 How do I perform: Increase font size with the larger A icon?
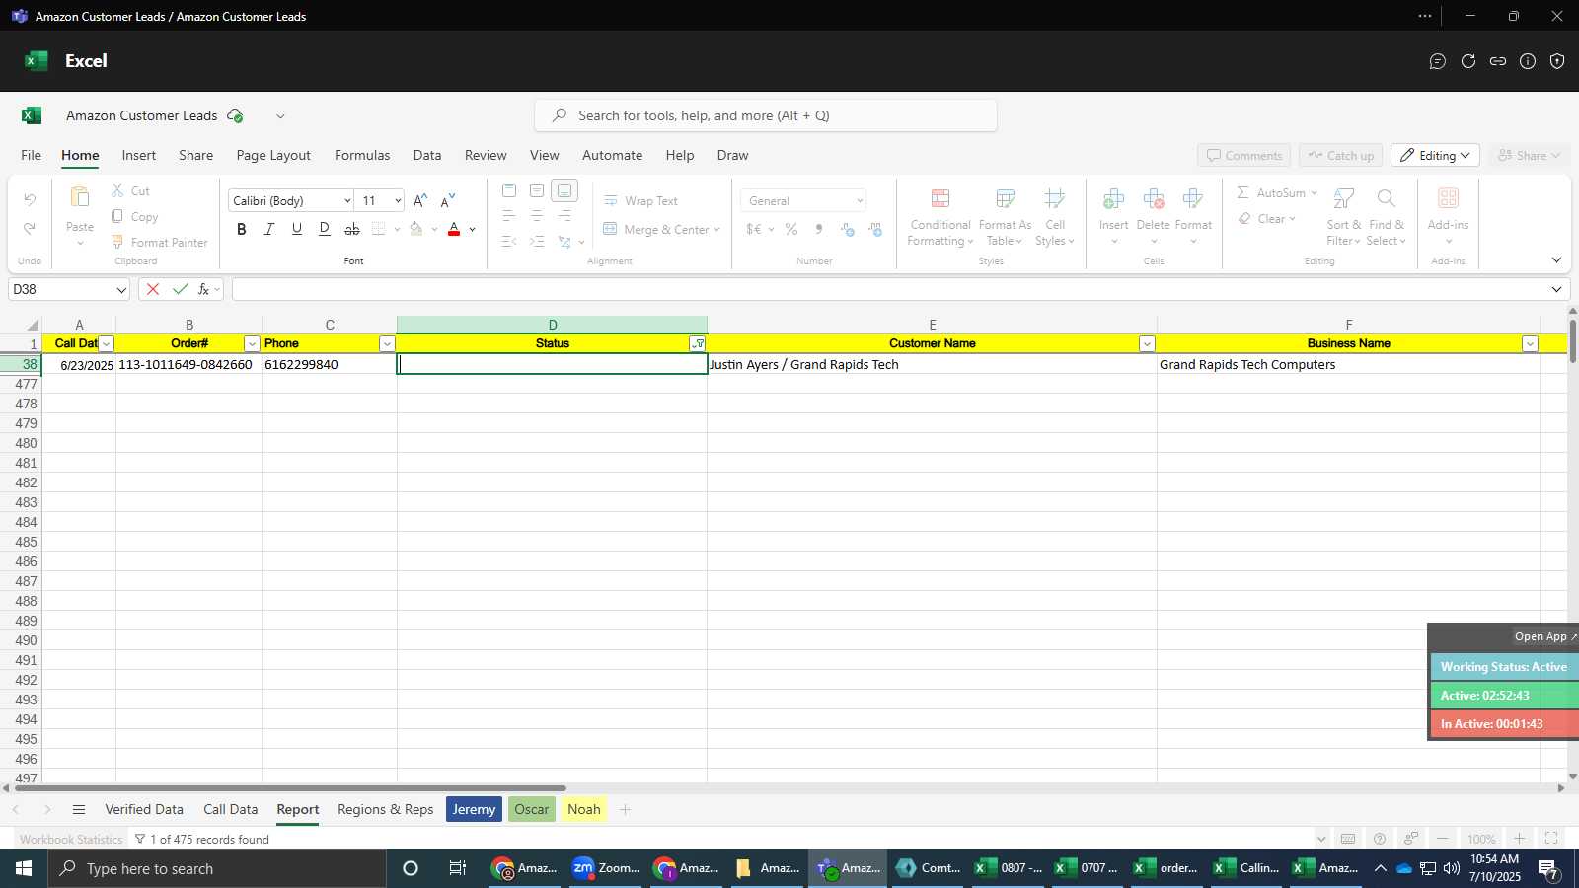pos(419,200)
